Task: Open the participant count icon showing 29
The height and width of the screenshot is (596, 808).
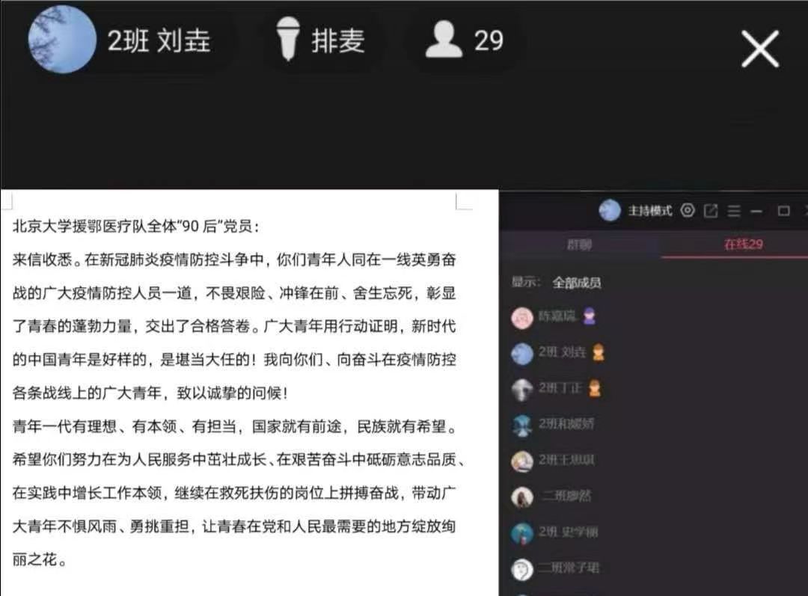Action: [444, 39]
